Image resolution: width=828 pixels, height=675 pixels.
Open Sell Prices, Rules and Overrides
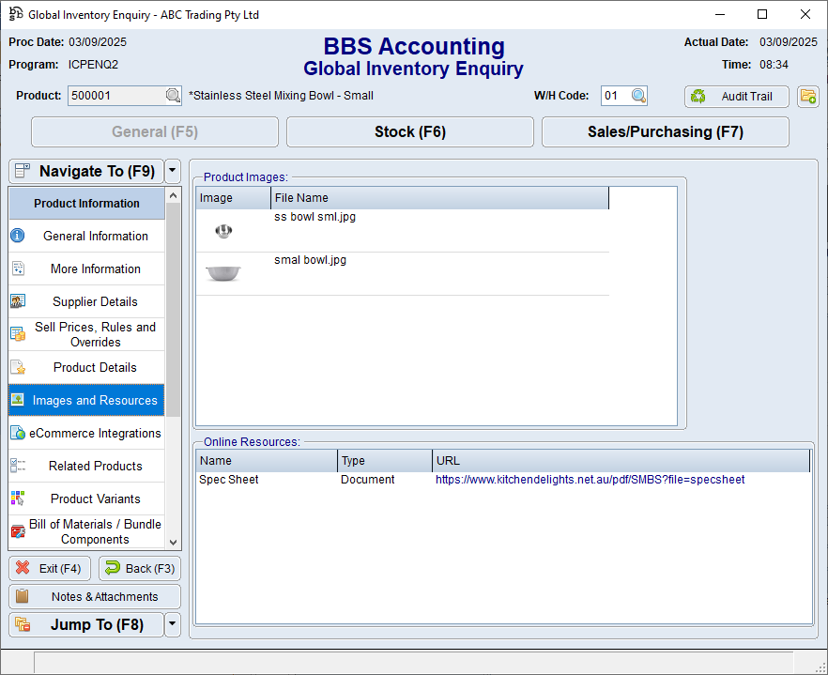(x=95, y=334)
